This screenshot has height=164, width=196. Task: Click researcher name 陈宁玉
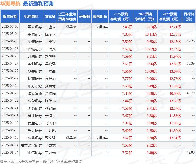click(50, 34)
